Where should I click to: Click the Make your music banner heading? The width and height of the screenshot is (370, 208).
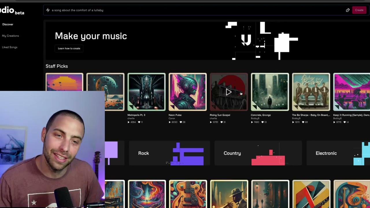click(91, 36)
